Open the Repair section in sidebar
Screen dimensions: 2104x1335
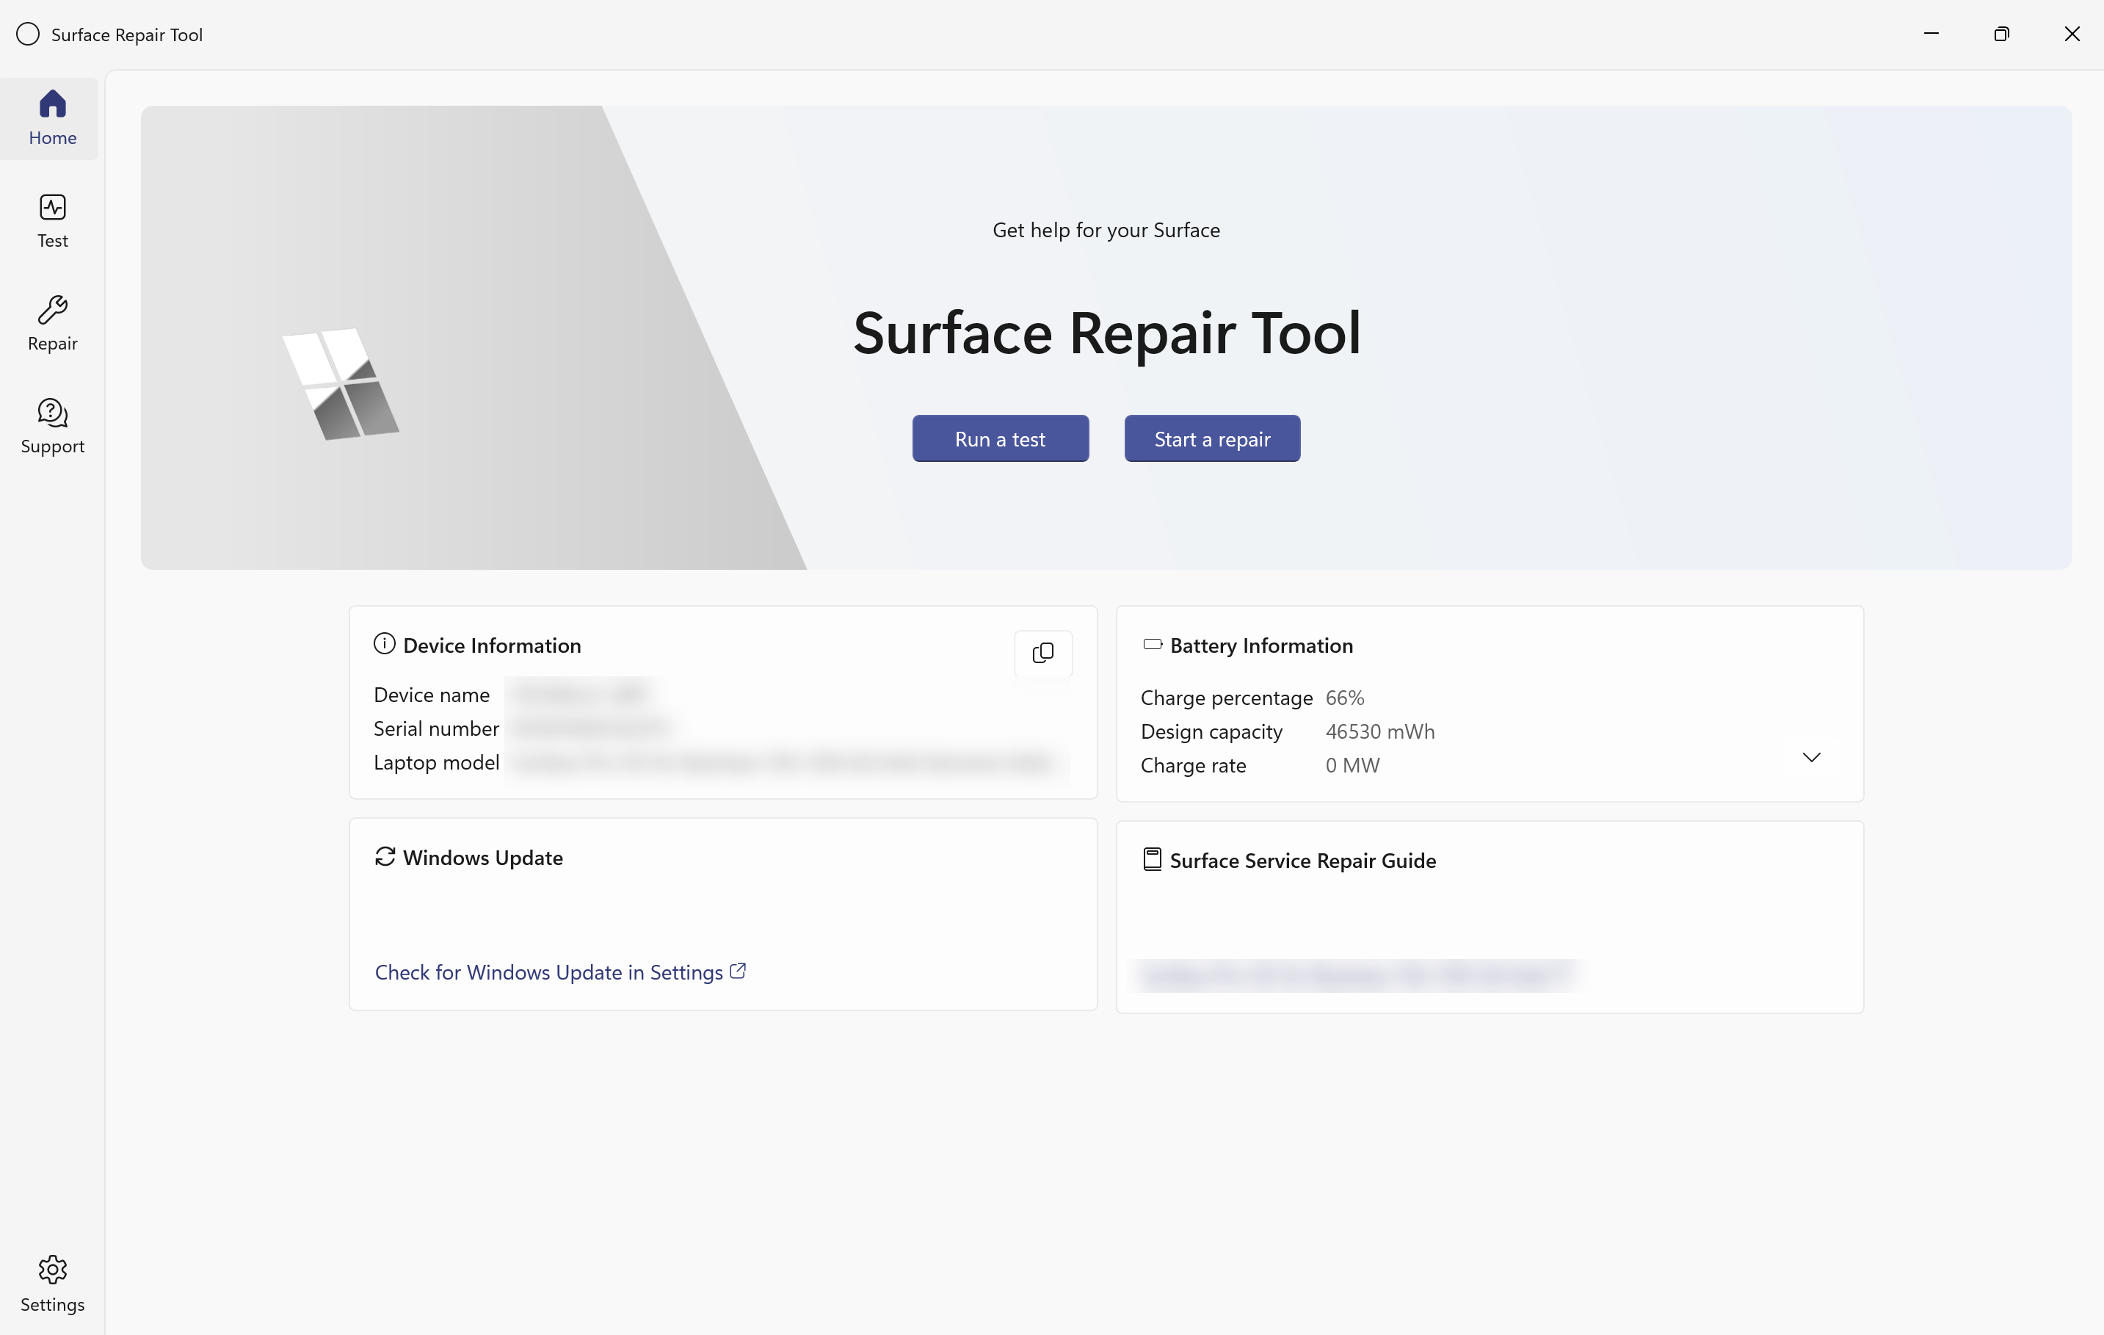52,325
